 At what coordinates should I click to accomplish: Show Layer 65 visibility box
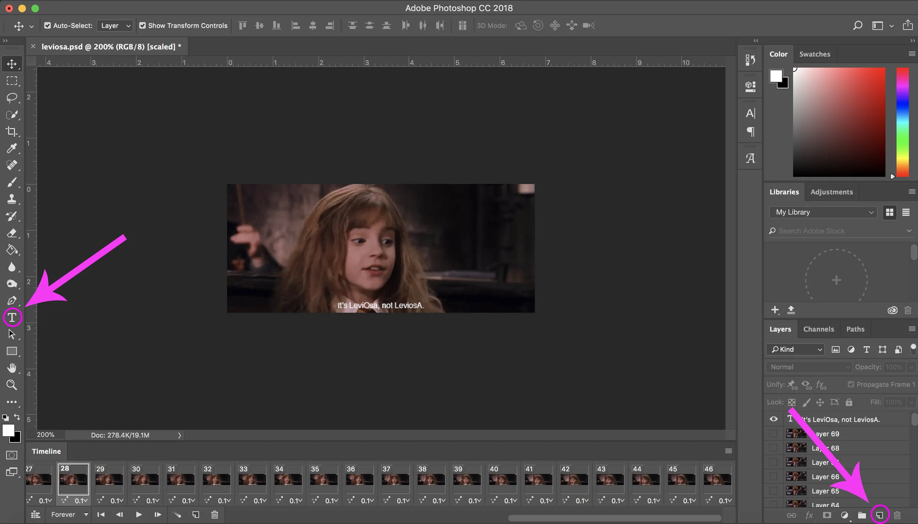click(x=773, y=491)
